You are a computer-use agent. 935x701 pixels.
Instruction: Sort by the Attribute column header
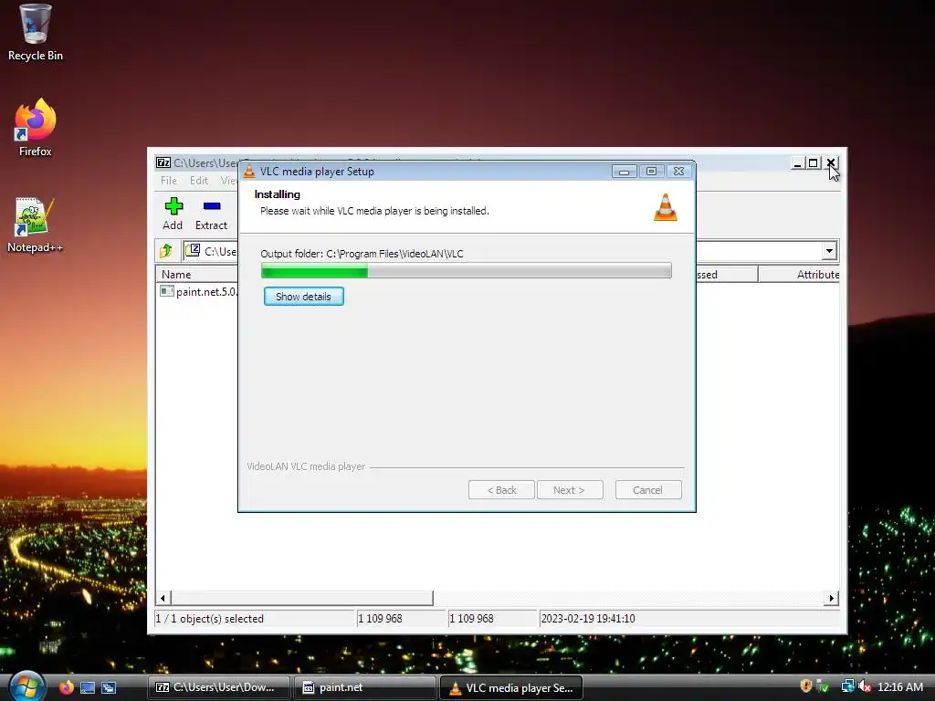(x=799, y=274)
